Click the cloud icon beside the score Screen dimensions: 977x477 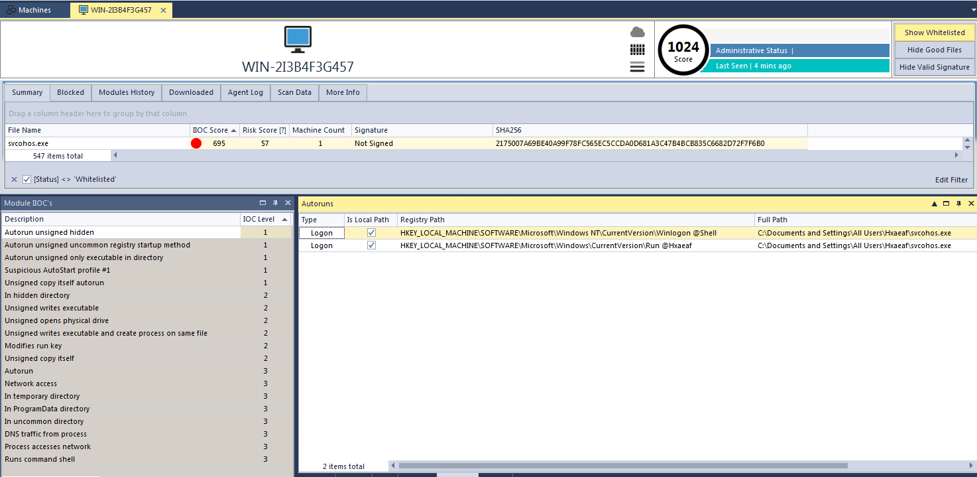tap(637, 32)
